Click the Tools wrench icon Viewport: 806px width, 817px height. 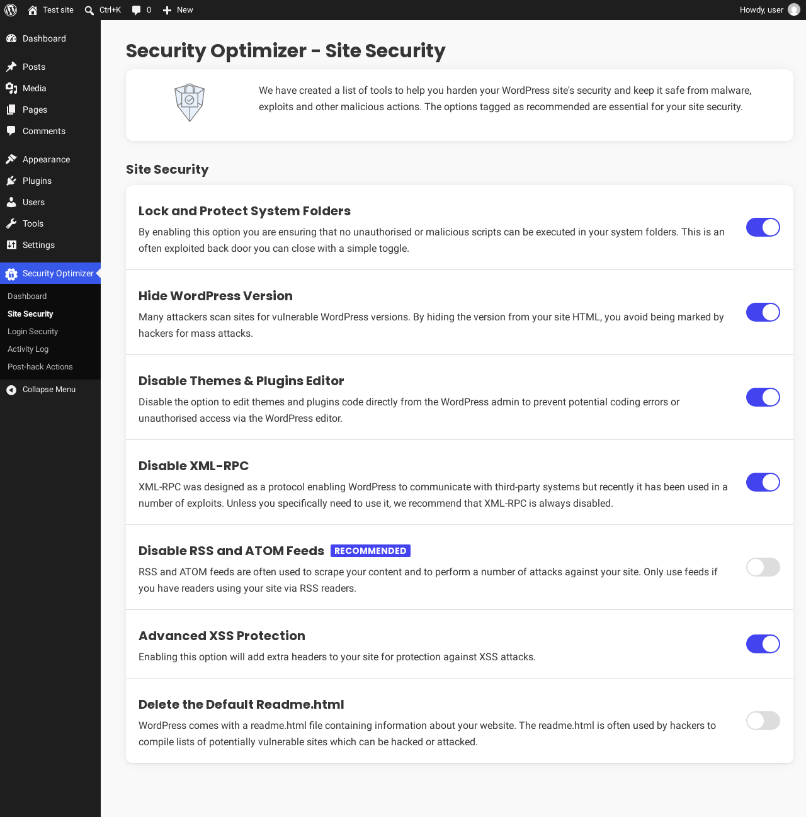(11, 223)
